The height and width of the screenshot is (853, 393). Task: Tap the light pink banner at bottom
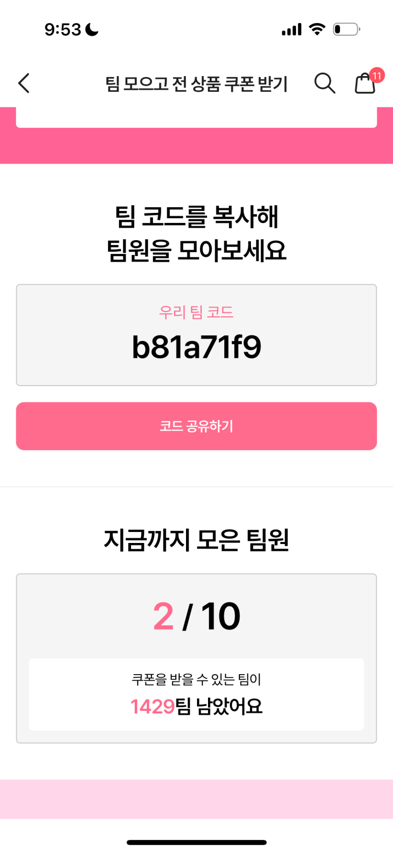pyautogui.click(x=196, y=799)
